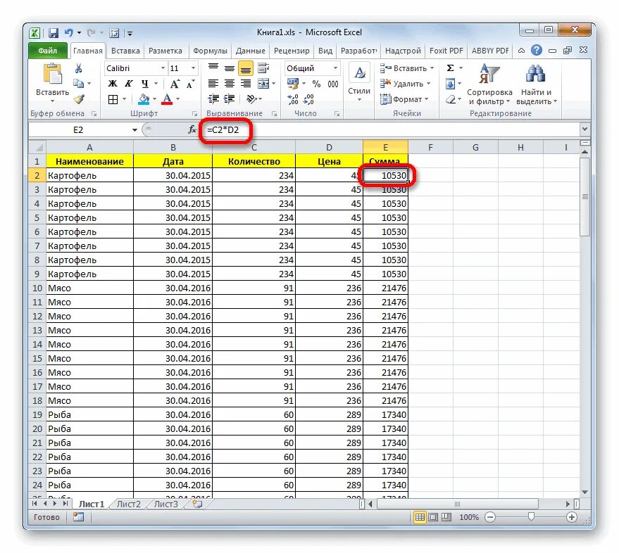
Task: Zoom in with the plus button
Action: point(572,517)
